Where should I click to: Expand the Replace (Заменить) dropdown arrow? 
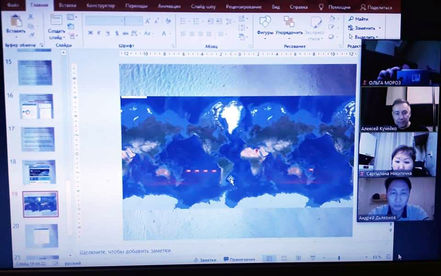[x=380, y=28]
